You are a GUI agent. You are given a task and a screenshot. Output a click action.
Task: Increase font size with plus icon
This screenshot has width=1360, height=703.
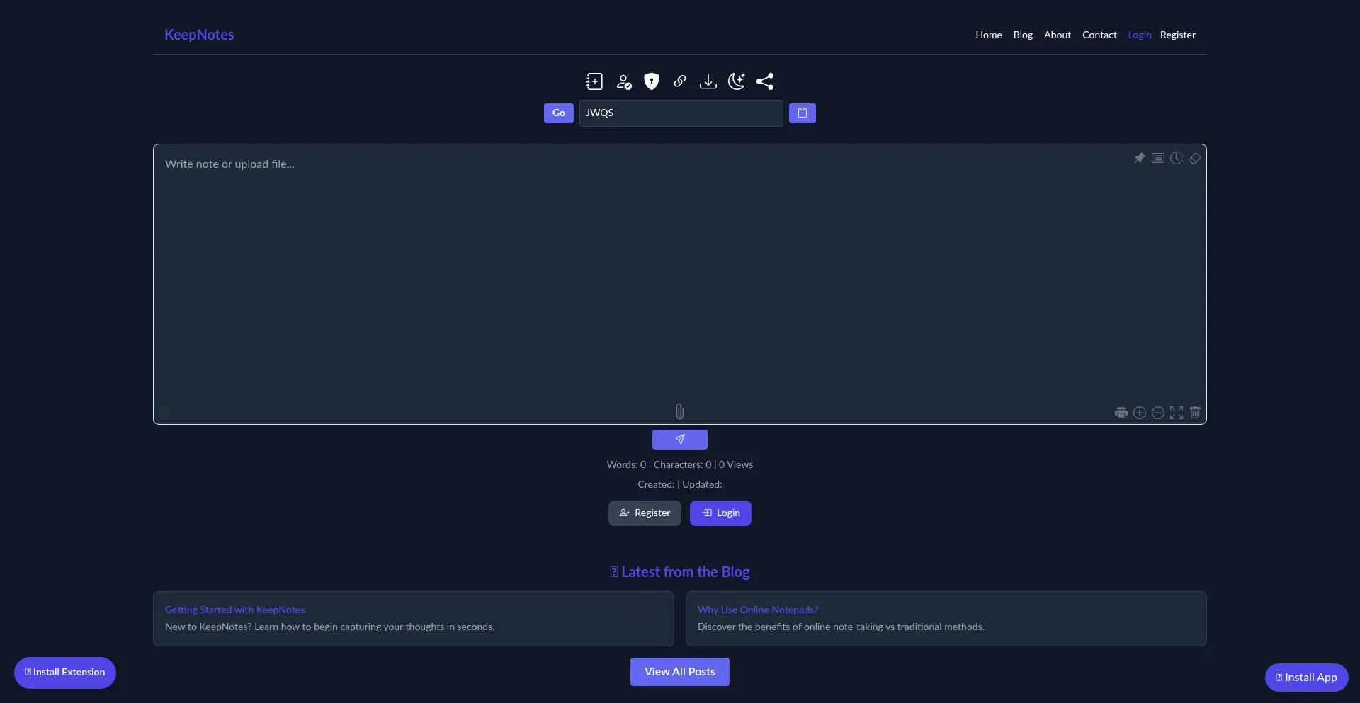pyautogui.click(x=1140, y=413)
